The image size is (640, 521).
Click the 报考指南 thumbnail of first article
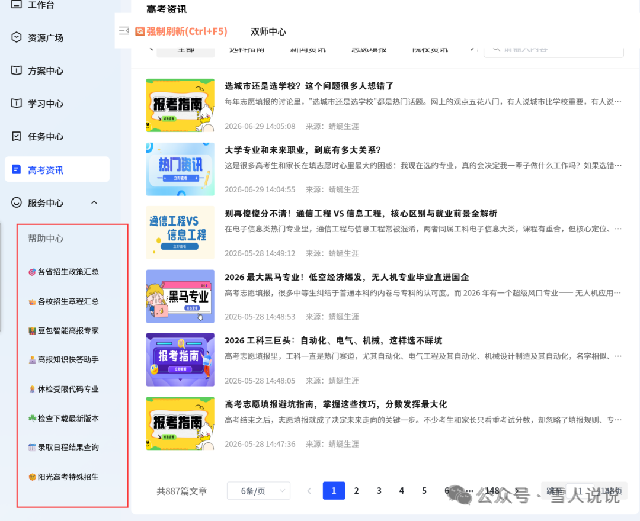[180, 105]
